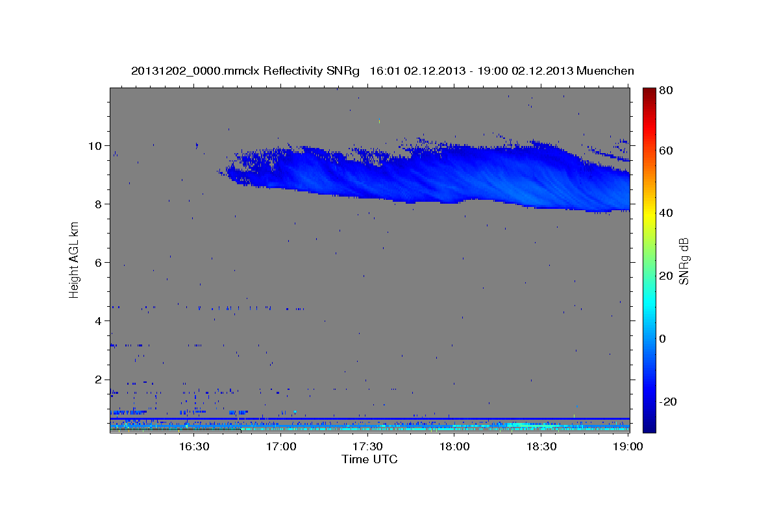Click the colorbar tick label 20
The width and height of the screenshot is (779, 519).
665,276
